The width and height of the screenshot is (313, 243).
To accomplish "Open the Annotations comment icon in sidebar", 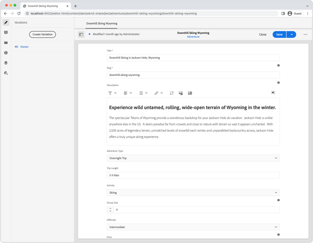I will click(x=6, y=33).
